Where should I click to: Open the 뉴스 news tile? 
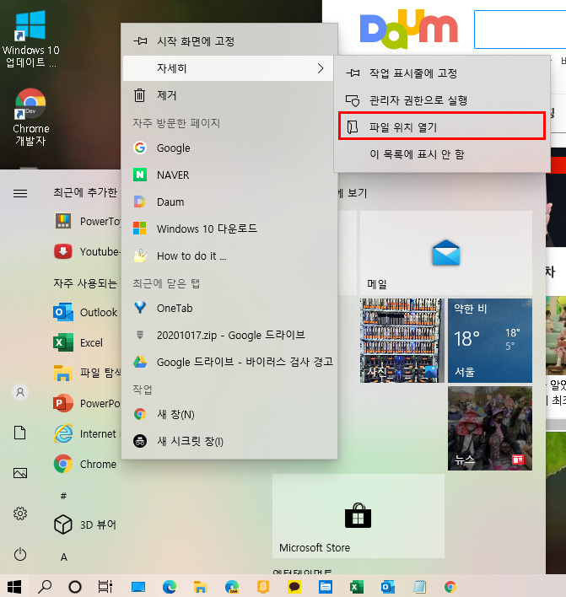point(490,428)
